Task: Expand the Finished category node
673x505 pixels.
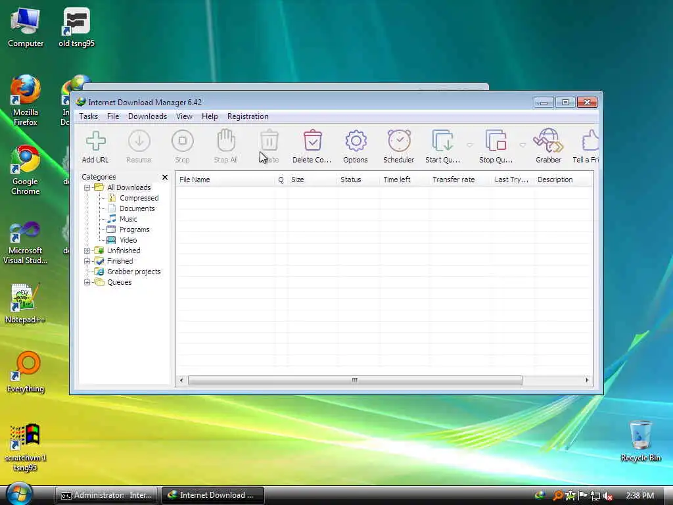Action: (87, 261)
